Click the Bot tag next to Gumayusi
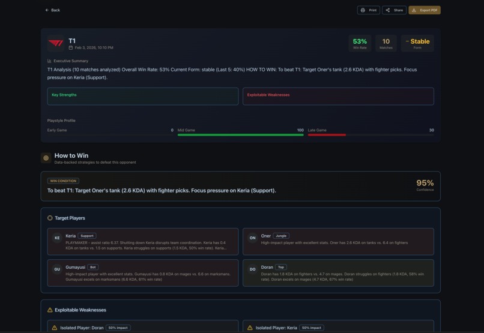Viewport: 484px width, 333px height. pos(93,268)
